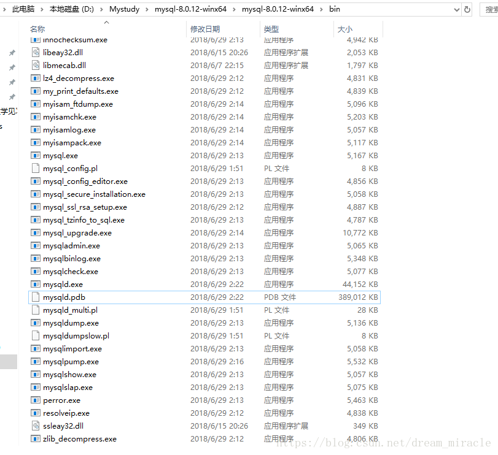Select the mysqlshow.exe file name
The height and width of the screenshot is (455, 498).
click(69, 375)
